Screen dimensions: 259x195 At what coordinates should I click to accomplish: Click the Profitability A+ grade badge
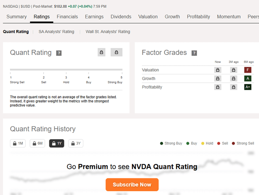click(248, 87)
